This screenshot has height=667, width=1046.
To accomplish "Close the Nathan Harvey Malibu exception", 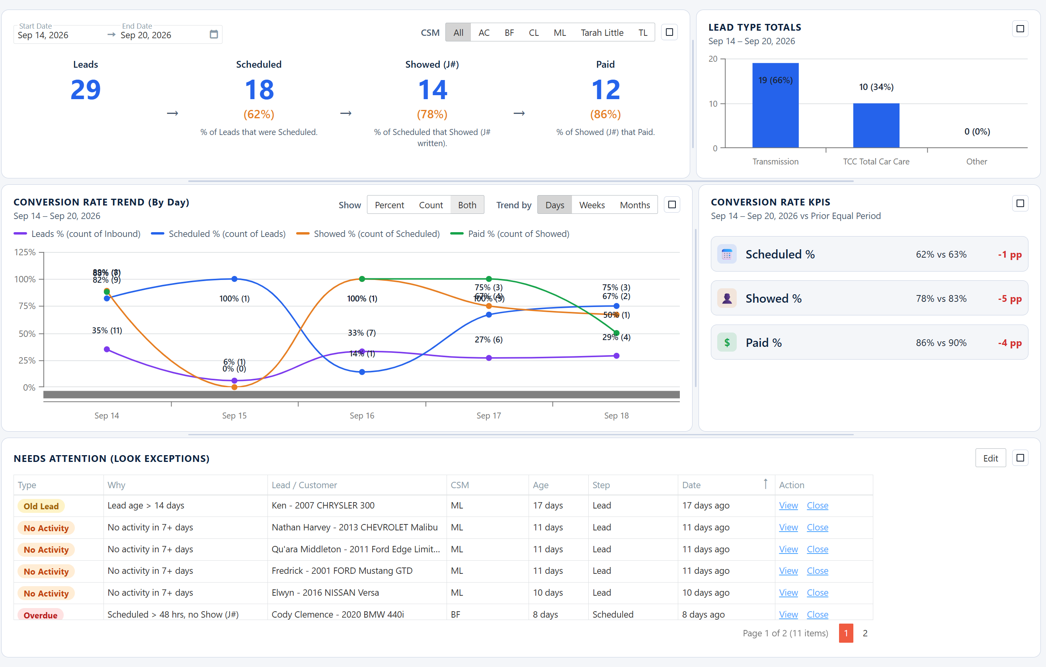I will [817, 527].
